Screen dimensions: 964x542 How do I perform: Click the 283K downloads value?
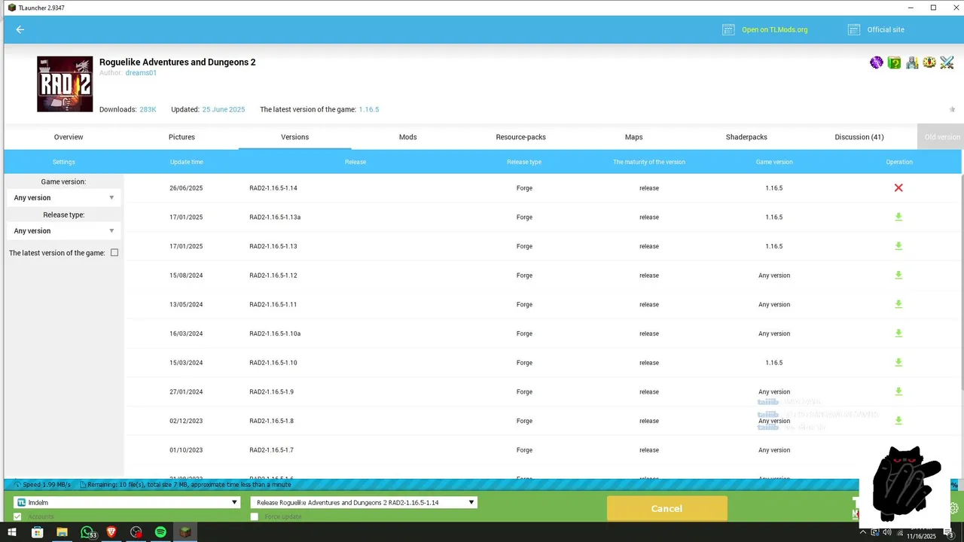click(148, 110)
